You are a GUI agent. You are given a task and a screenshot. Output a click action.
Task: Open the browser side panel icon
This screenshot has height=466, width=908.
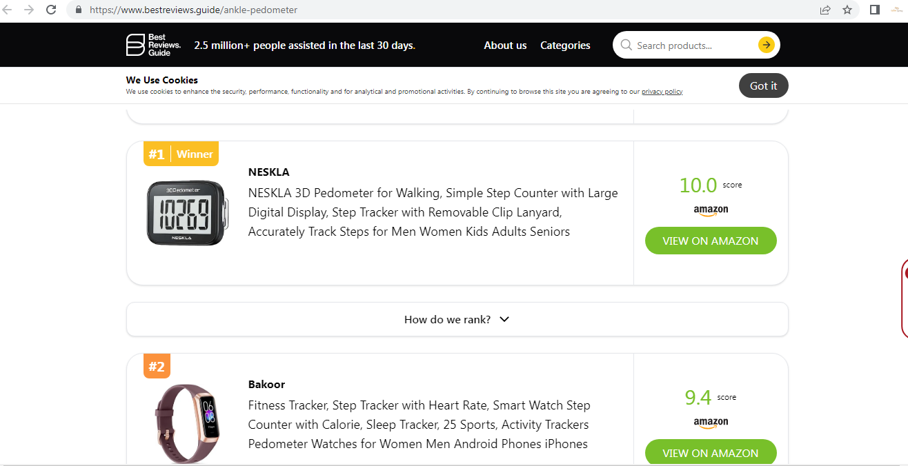point(875,10)
